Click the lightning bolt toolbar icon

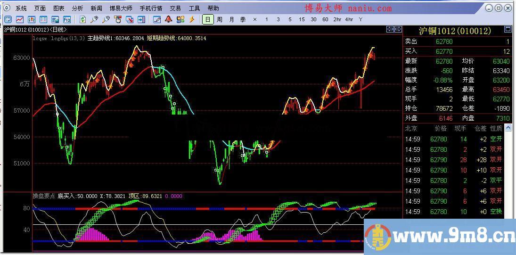(192, 19)
